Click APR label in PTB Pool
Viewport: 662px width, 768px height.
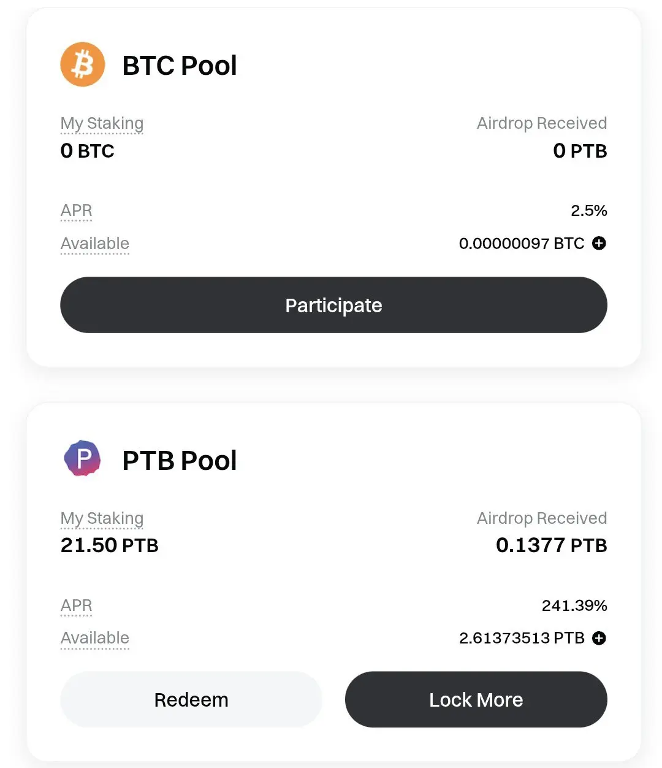77,606
